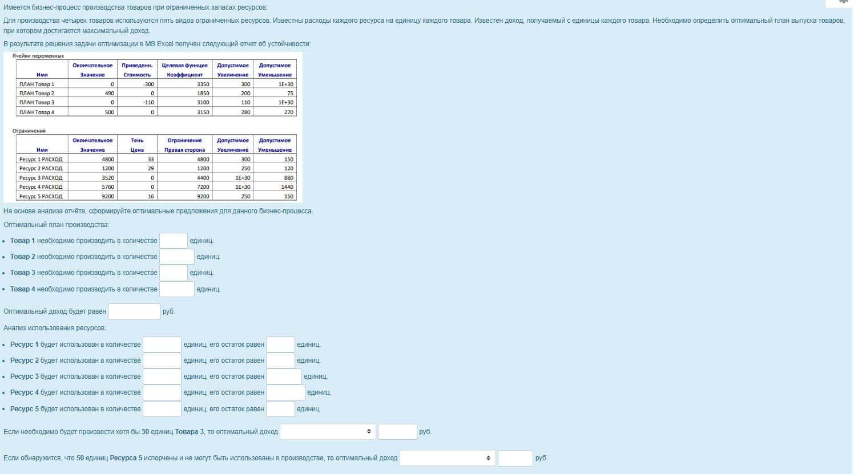854x474 pixels.
Task: Click the shadow price 33 in Ресурс 1 row
Action: (151, 159)
